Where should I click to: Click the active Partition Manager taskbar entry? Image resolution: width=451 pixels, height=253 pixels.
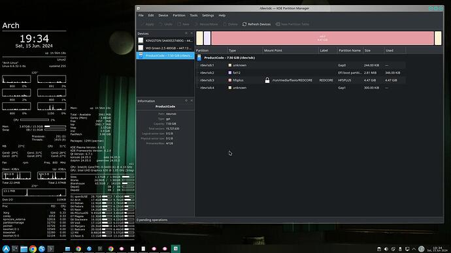(175, 248)
